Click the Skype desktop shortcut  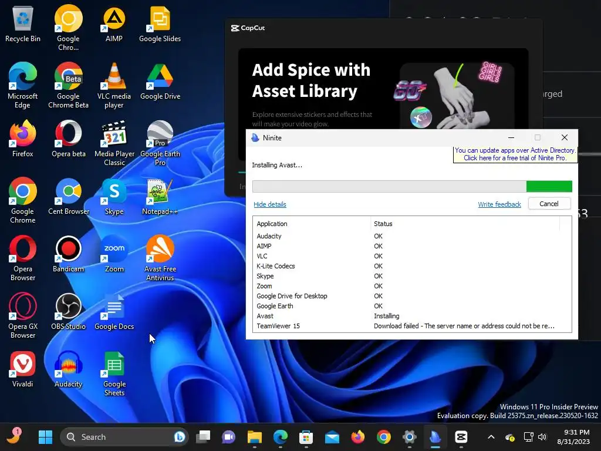point(114,197)
